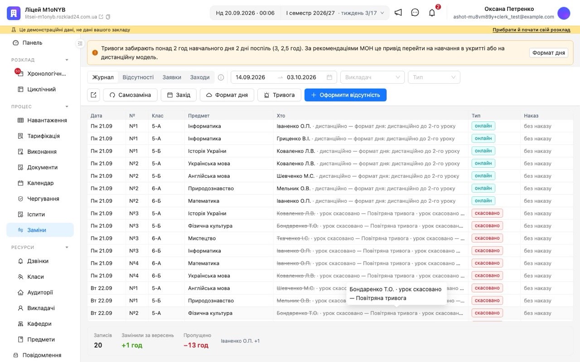The width and height of the screenshot is (580, 362).
Task: Click the Захід button in toolbar
Action: [x=179, y=95]
